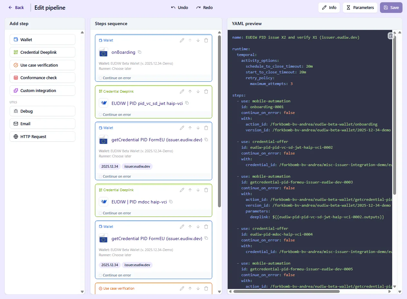This screenshot has height=299, width=407.
Task: Enable Continue on error for onBoarding
Action: 100,78
